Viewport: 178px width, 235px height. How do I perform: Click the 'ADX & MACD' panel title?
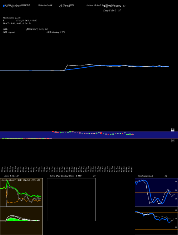point(11,176)
